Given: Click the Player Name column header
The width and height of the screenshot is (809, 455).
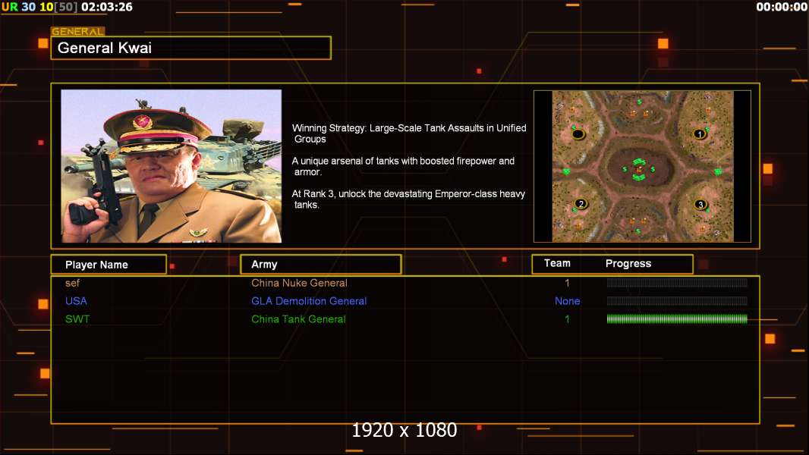Looking at the screenshot, I should [x=109, y=265].
